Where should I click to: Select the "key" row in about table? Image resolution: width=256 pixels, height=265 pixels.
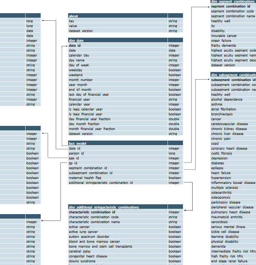point(72,21)
